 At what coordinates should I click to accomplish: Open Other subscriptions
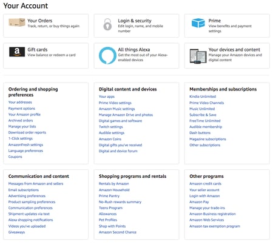[205, 145]
